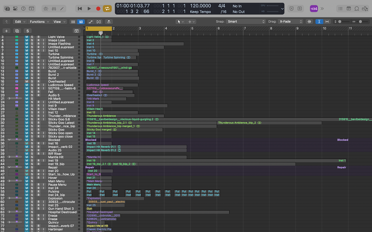
Task: Collapse the Blocked track stack
Action: (9, 140)
